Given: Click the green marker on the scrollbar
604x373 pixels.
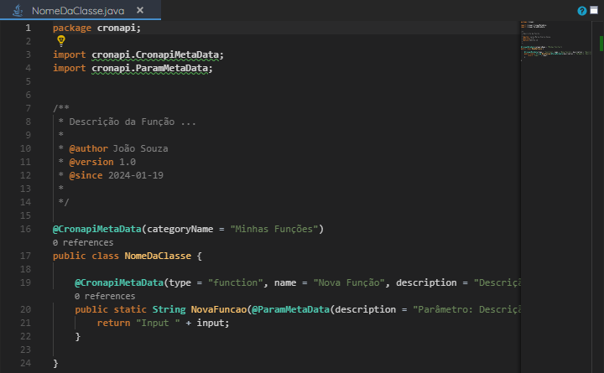Looking at the screenshot, I should tap(601, 43).
